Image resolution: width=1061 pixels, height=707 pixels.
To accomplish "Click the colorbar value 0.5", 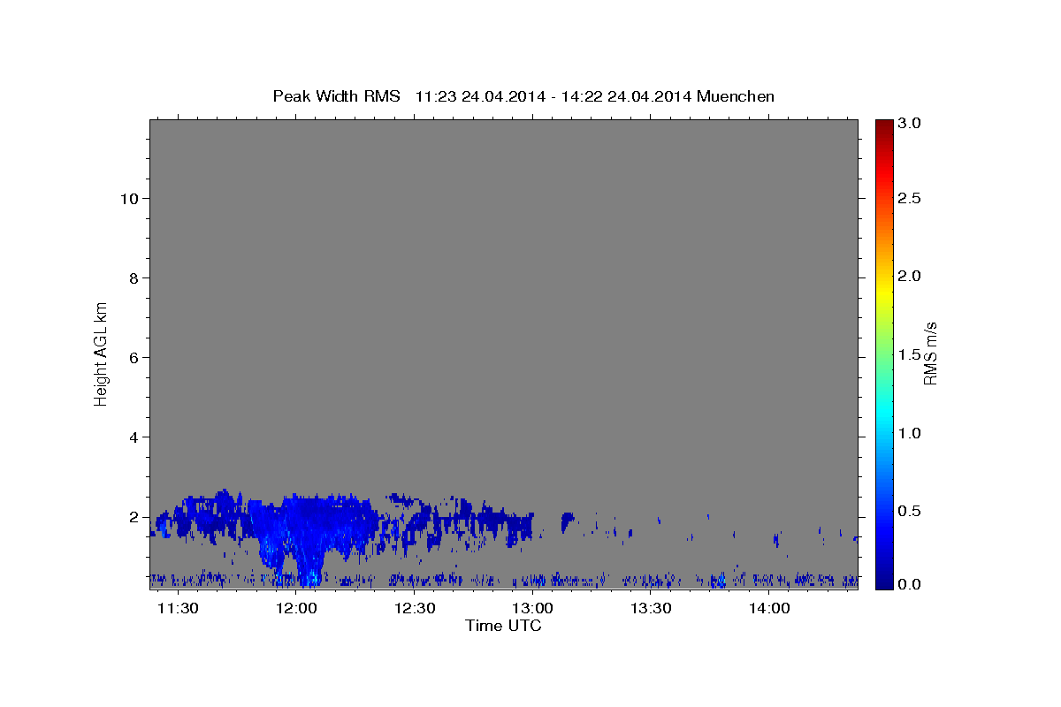I will point(911,511).
